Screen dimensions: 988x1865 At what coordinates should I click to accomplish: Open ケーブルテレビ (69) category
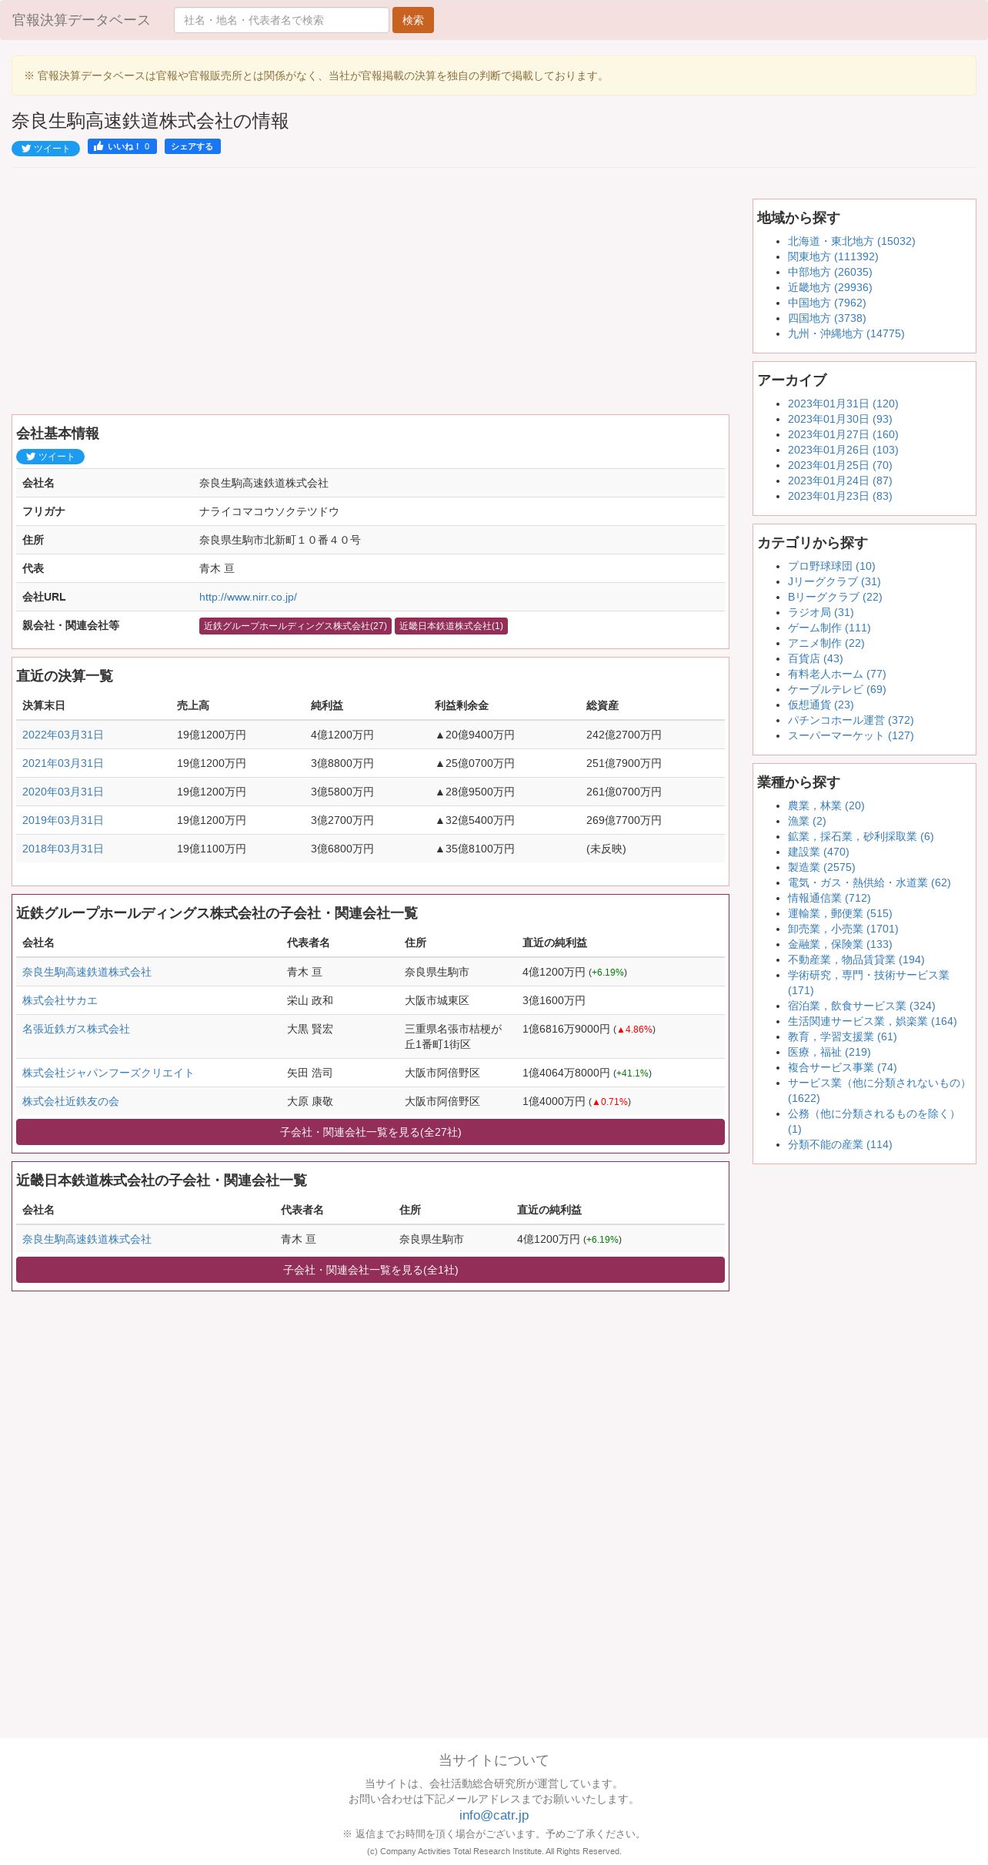pos(836,689)
